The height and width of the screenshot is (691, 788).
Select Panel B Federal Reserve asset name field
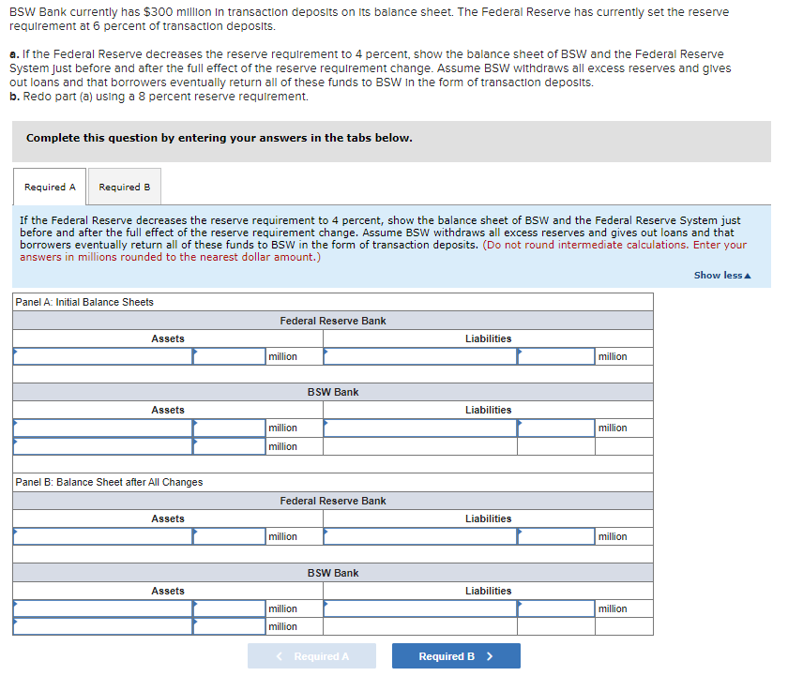[x=103, y=536]
